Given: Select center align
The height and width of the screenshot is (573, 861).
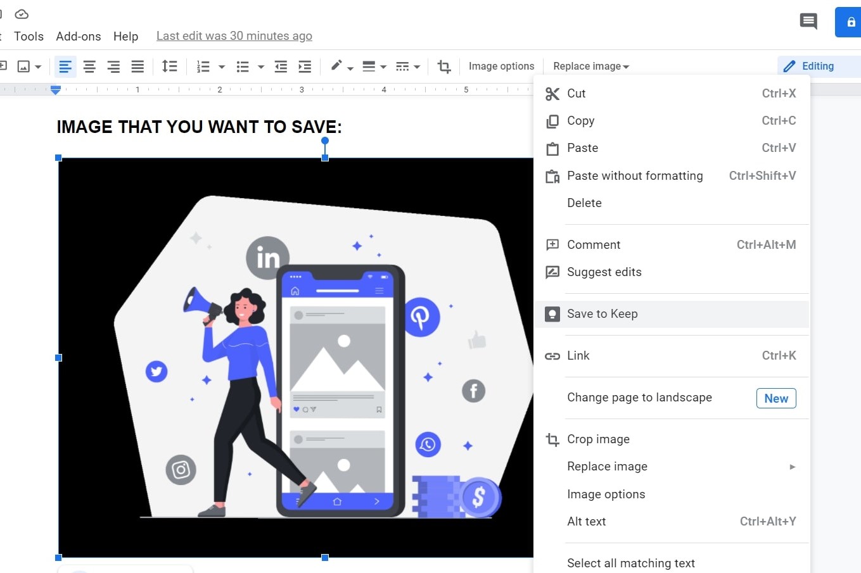Looking at the screenshot, I should tap(89, 66).
